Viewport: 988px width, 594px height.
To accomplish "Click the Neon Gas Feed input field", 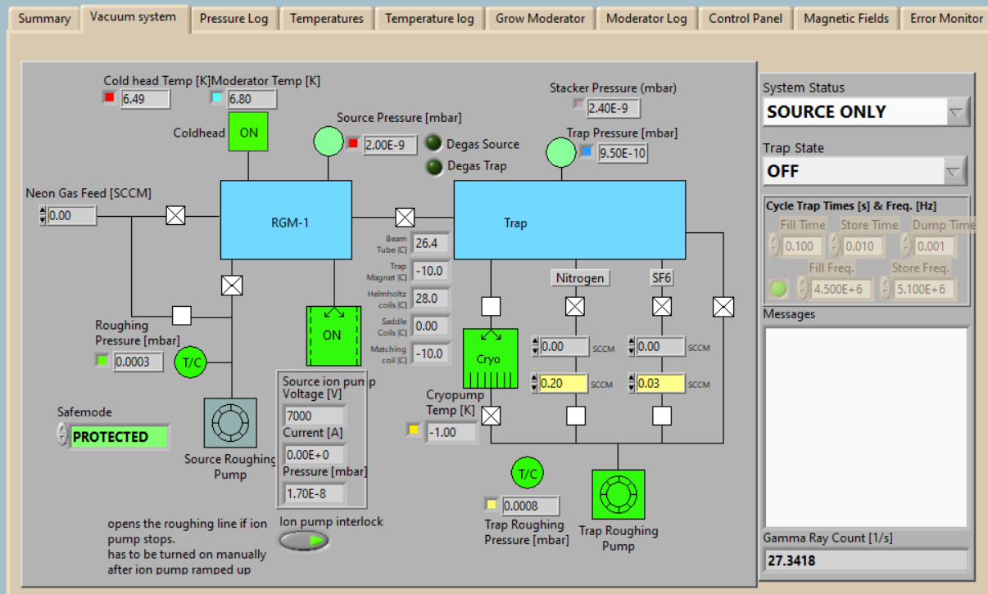I will click(71, 216).
